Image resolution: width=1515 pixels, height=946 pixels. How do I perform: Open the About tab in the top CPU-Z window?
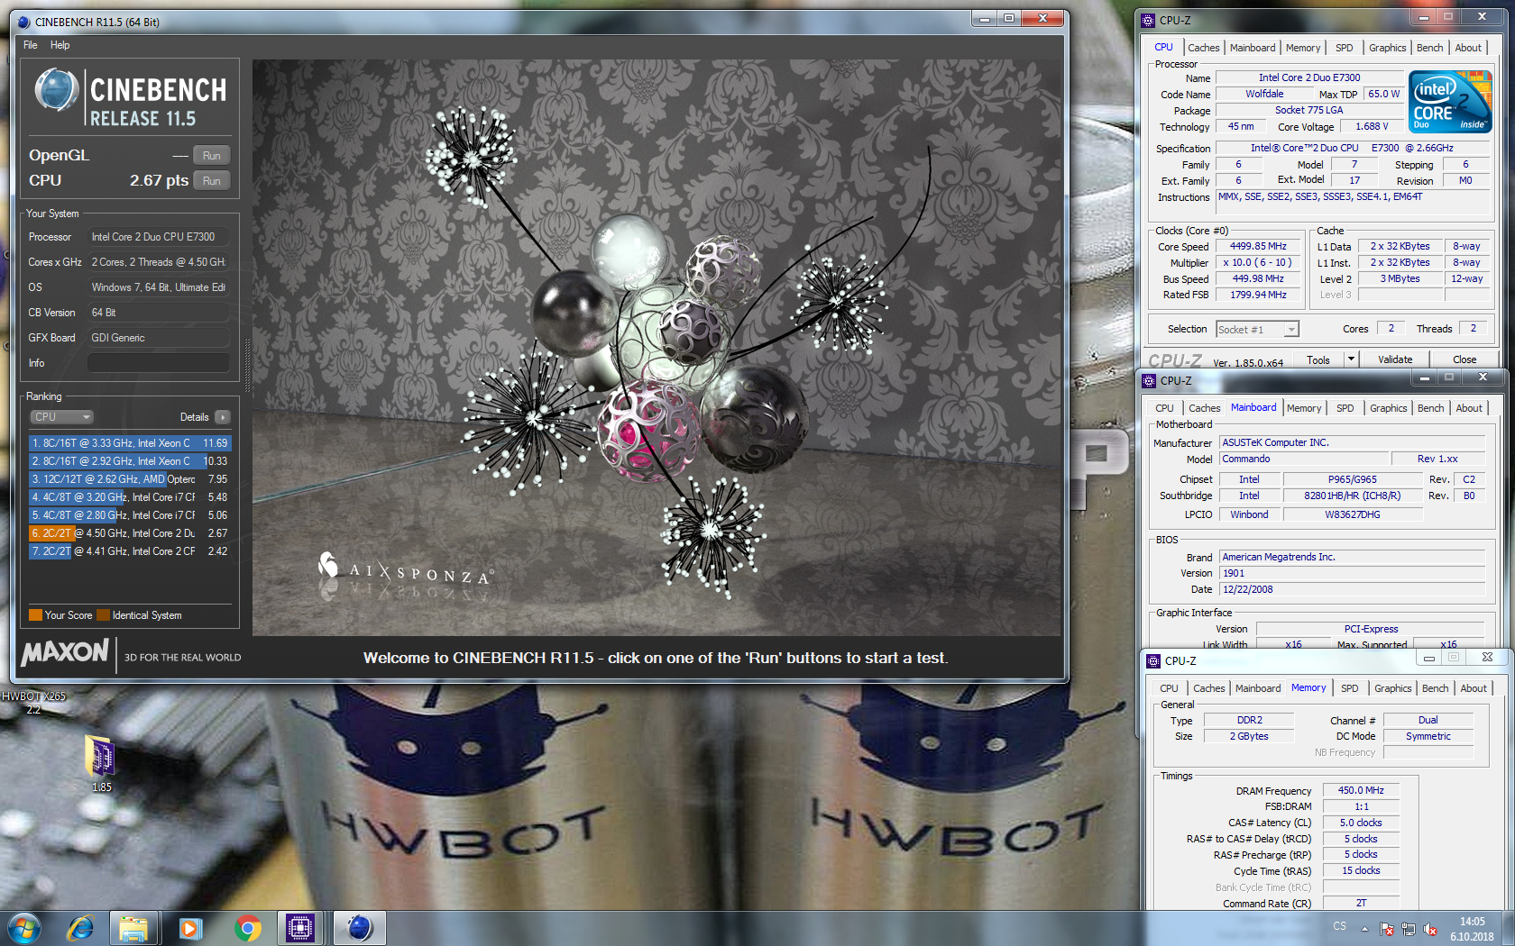coord(1468,48)
